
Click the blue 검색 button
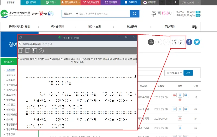pyautogui.click(x=188, y=73)
